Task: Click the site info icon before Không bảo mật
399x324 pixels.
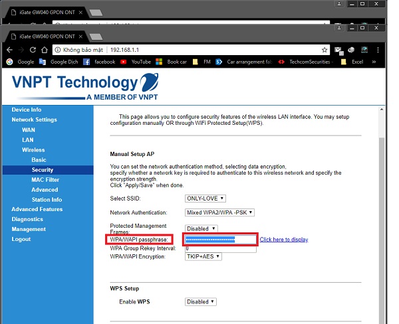Action: 58,50
